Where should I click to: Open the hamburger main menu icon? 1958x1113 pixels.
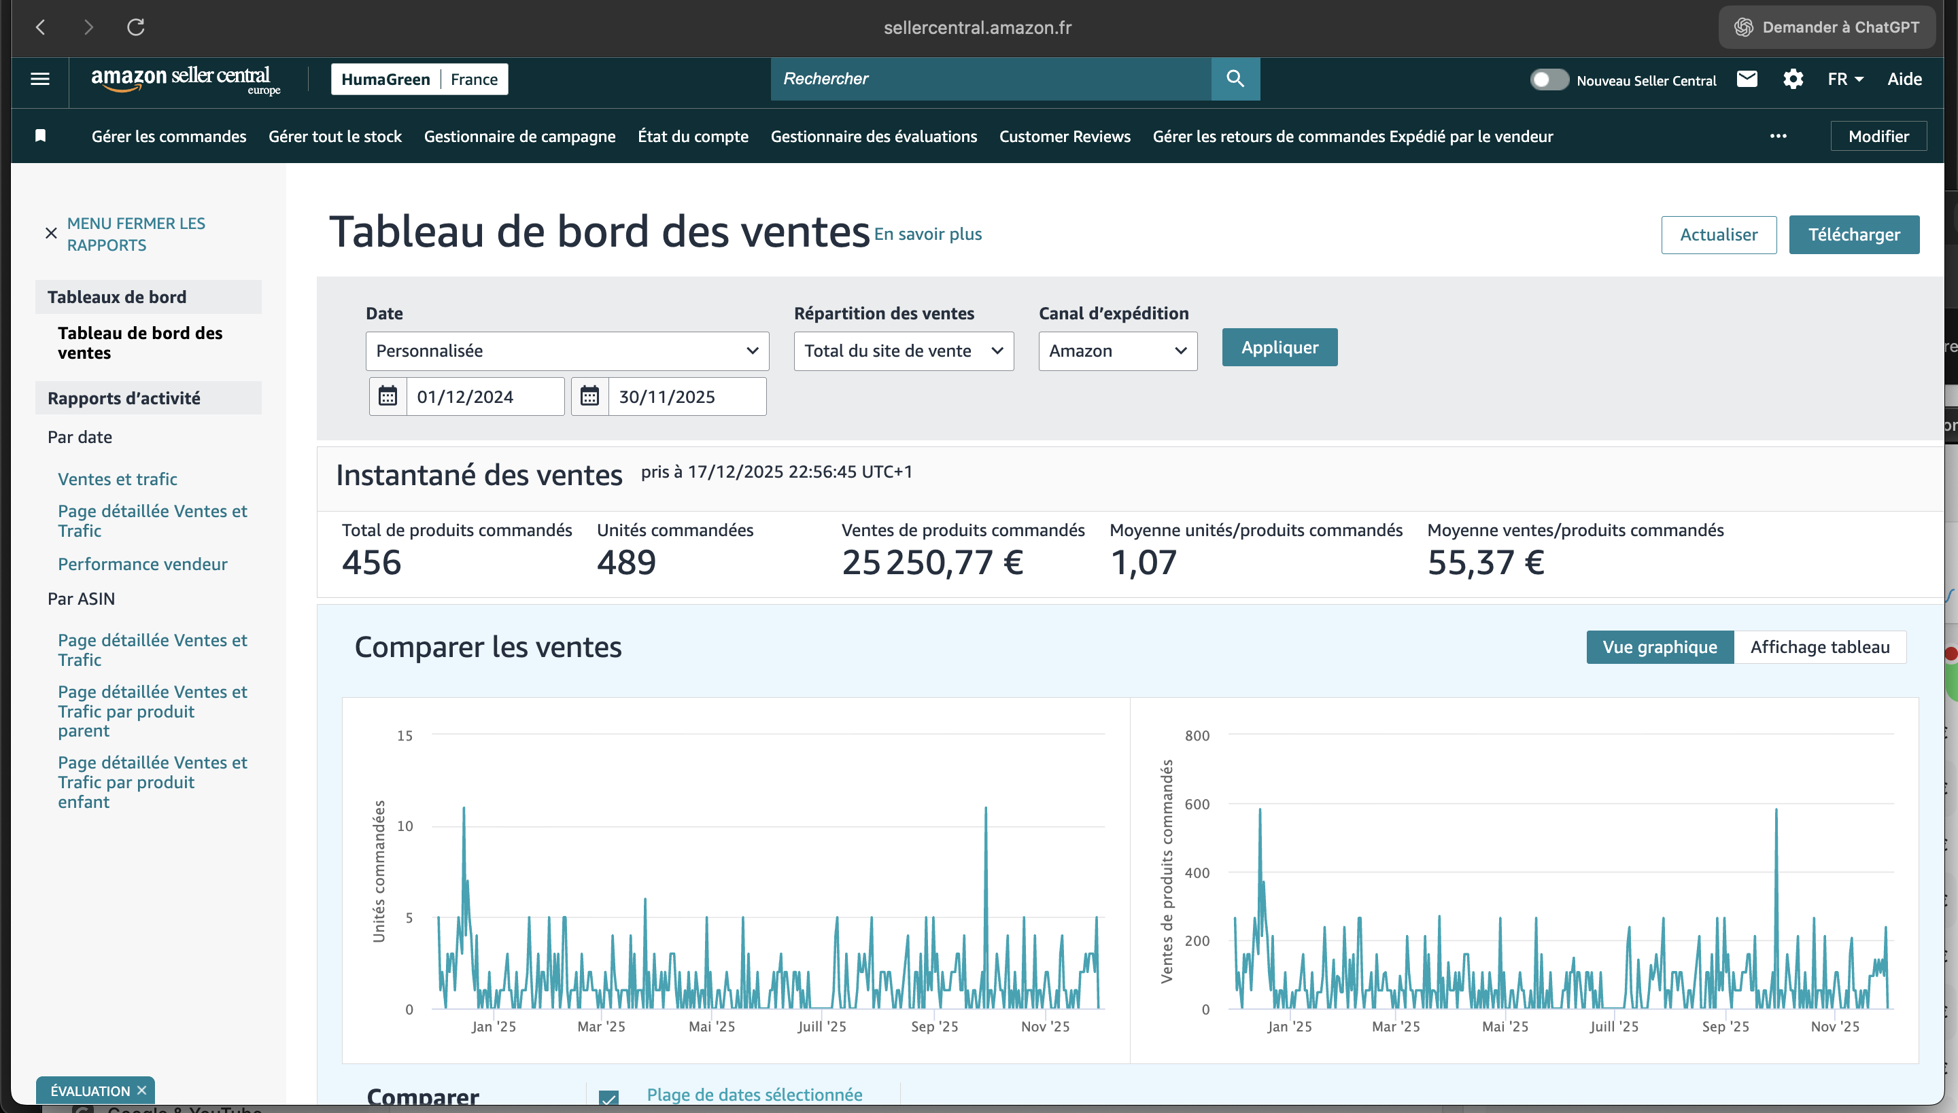pos(39,79)
